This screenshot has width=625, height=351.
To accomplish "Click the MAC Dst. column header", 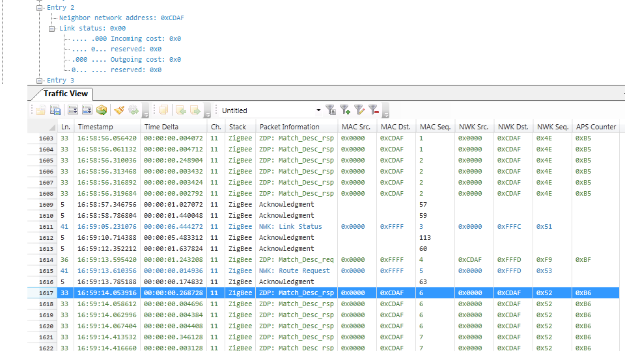I will (396, 127).
